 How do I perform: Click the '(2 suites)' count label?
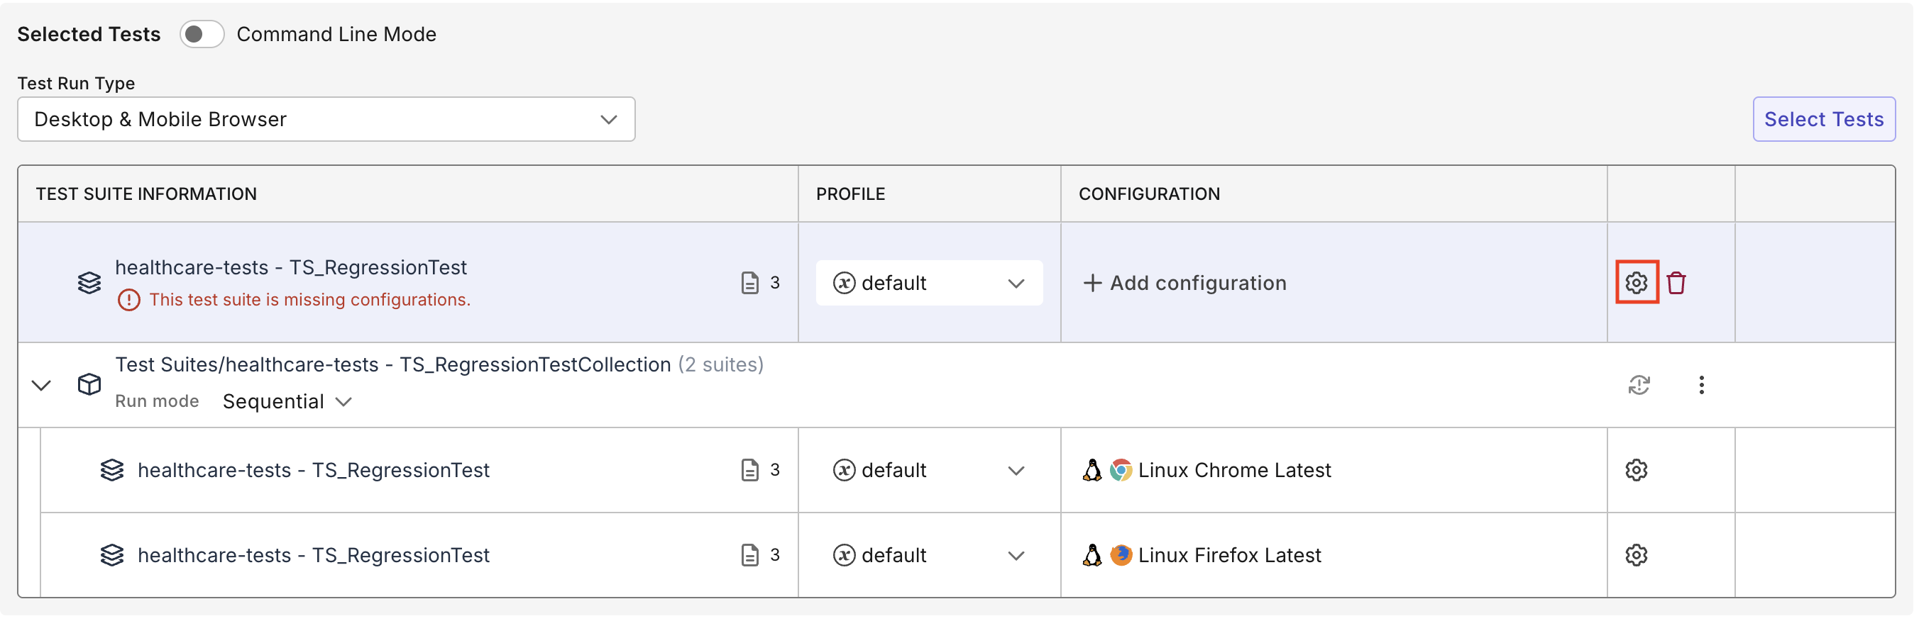[720, 365]
